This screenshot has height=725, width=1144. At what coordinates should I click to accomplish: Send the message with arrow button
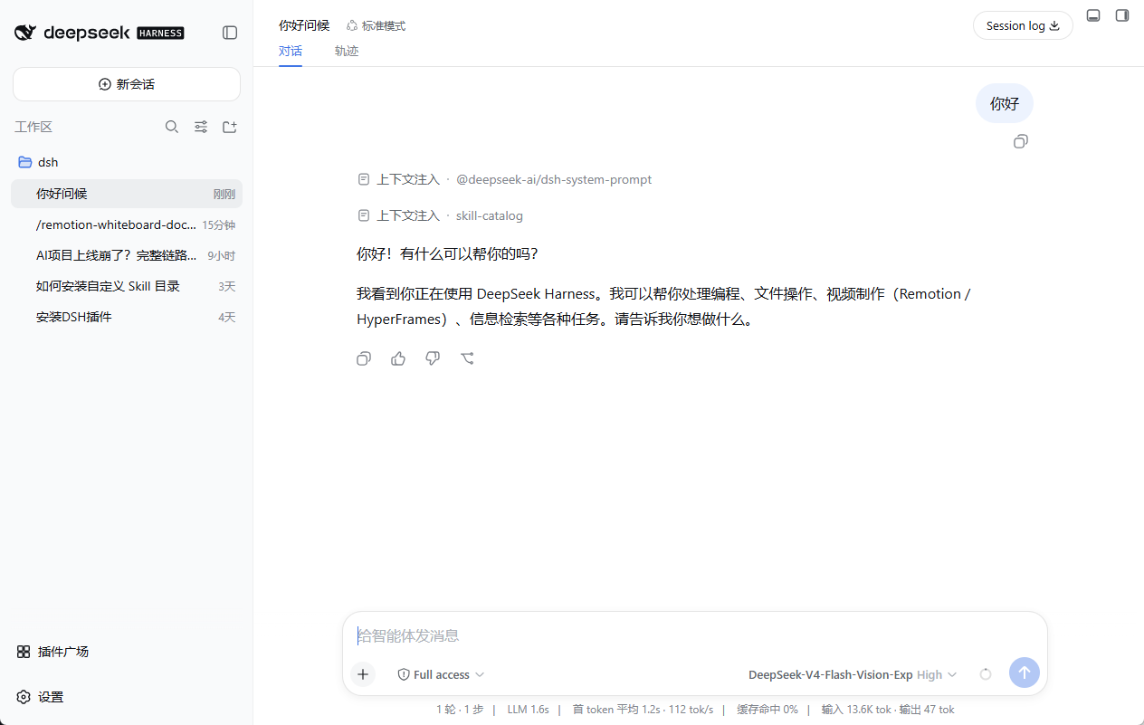1025,673
